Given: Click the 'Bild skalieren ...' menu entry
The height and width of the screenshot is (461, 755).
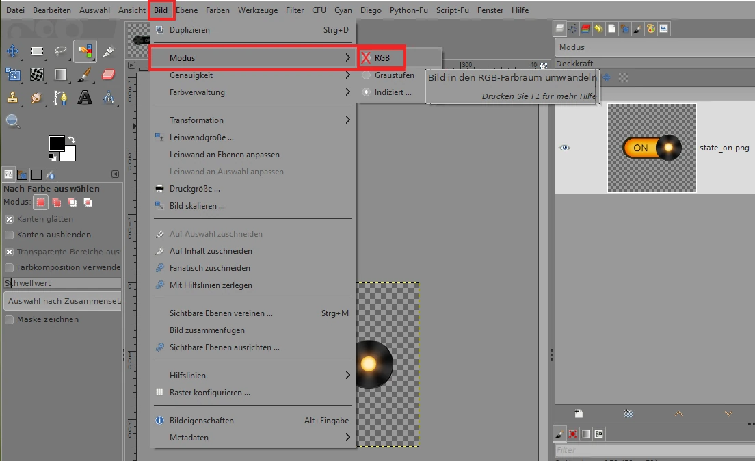Looking at the screenshot, I should (x=197, y=206).
